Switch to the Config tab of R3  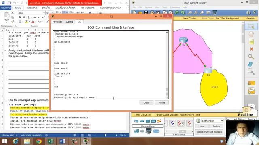69,22
